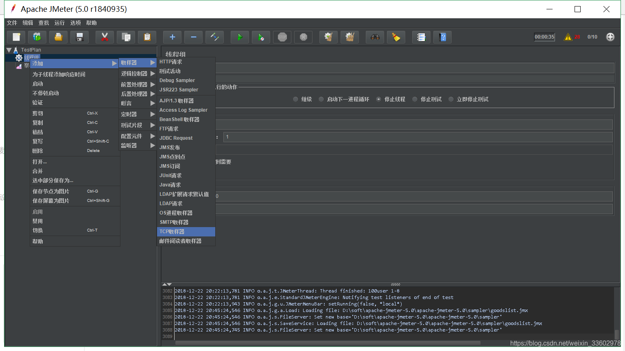The image size is (625, 351).
Task: Click the yellow warning log icon
Action: point(568,37)
